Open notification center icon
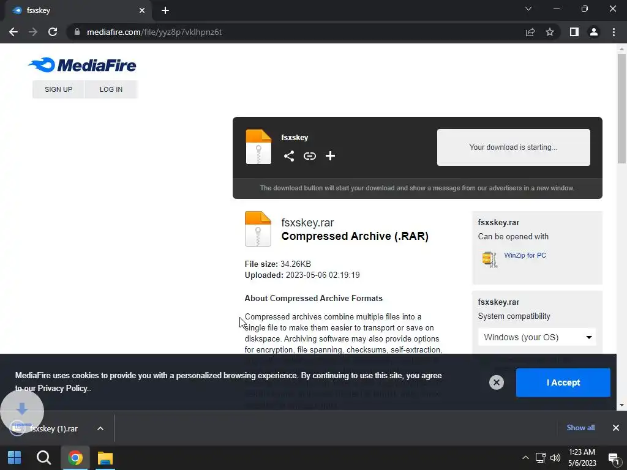 point(614,458)
